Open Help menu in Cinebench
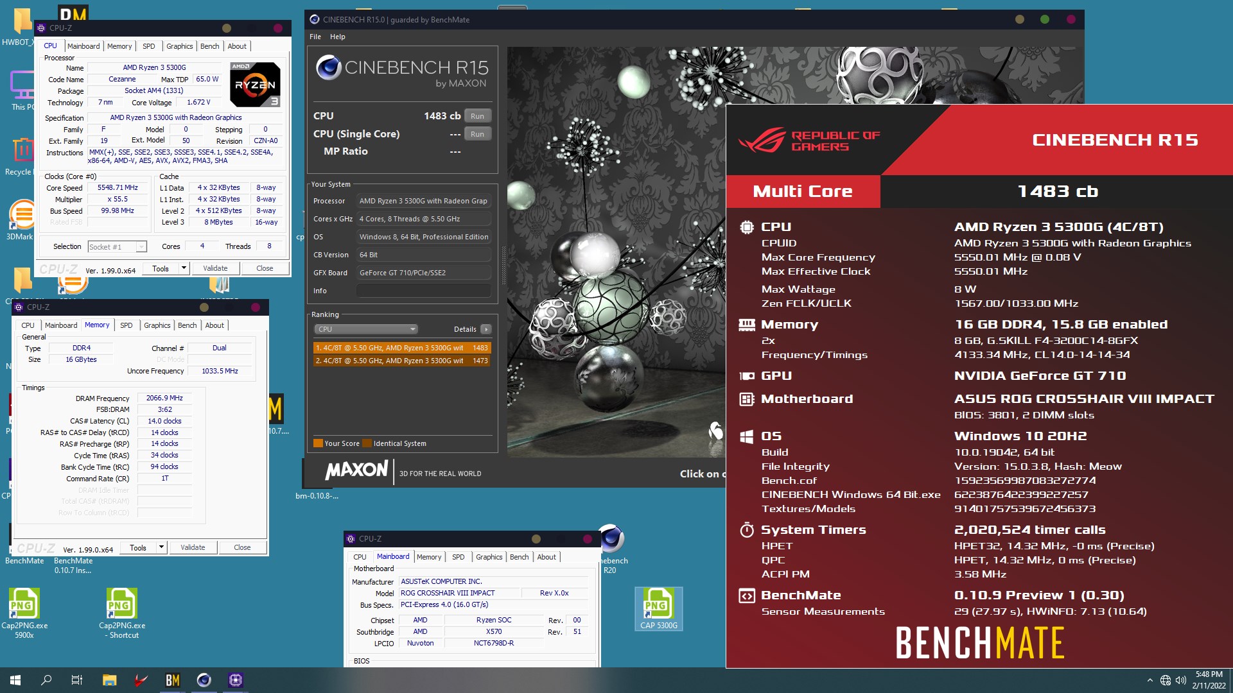 pos(337,37)
